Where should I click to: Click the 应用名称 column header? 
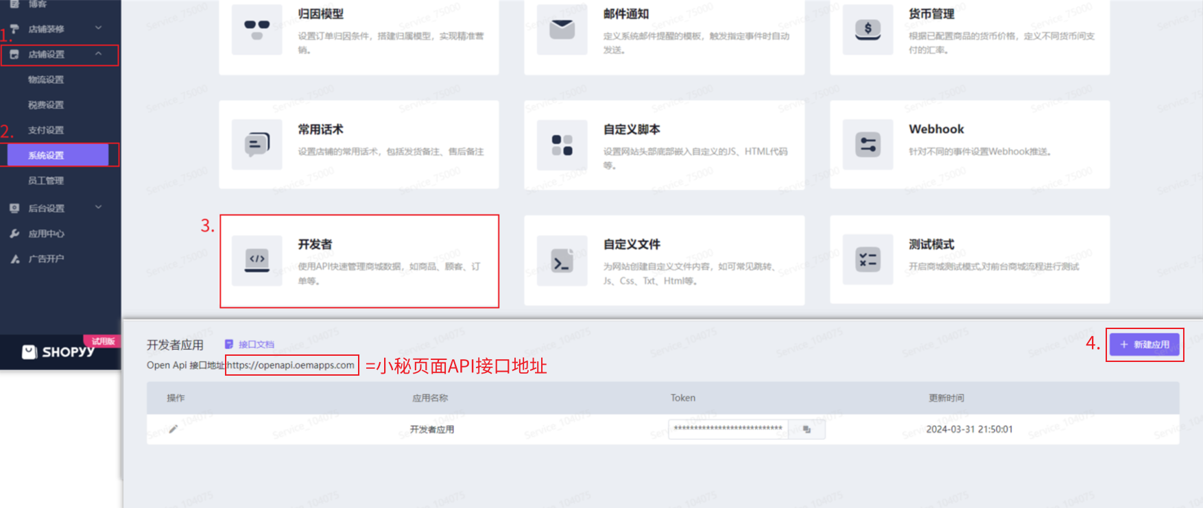point(430,398)
